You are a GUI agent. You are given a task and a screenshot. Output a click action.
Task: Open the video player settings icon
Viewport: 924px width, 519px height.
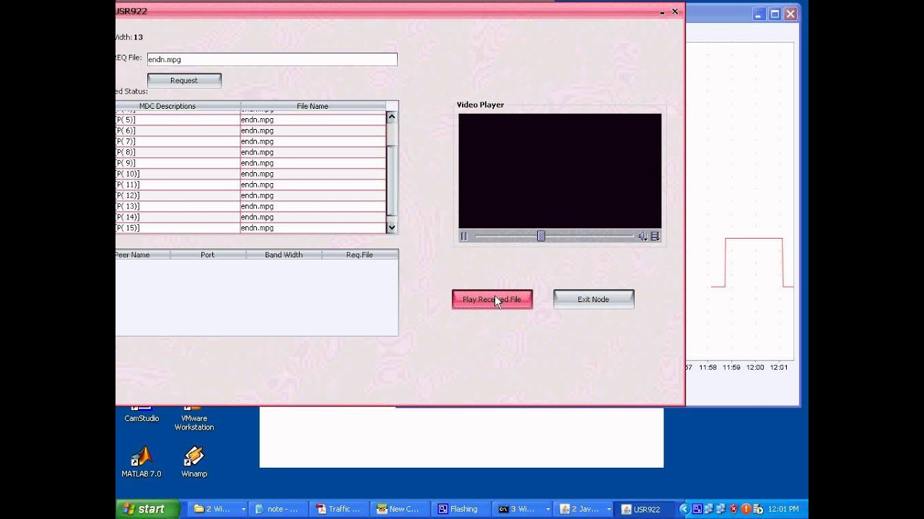[655, 236]
